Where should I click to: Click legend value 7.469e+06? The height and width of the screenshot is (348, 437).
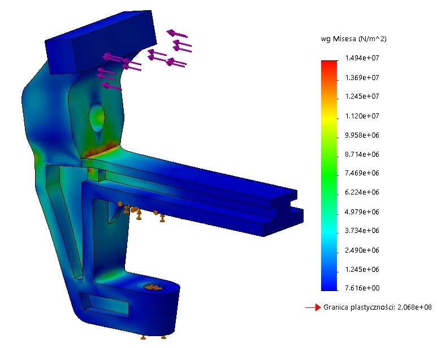coord(362,173)
